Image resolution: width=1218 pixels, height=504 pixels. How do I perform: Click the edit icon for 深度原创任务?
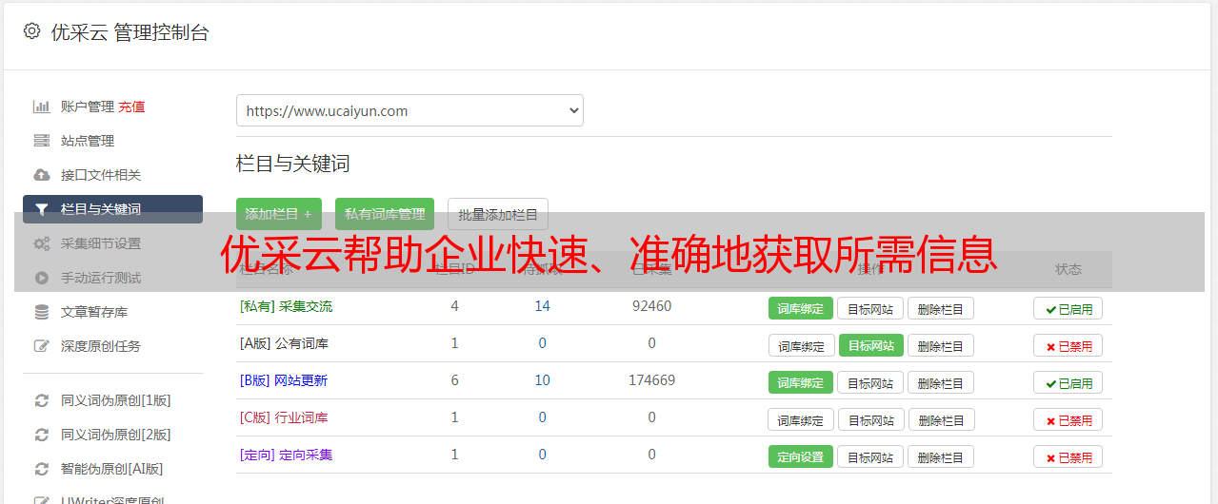(41, 346)
